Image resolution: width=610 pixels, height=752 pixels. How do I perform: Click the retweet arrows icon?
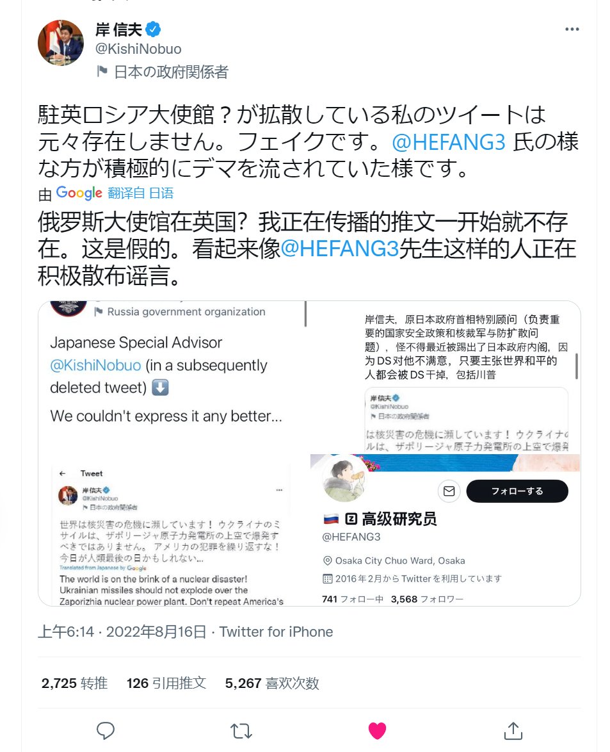[241, 730]
